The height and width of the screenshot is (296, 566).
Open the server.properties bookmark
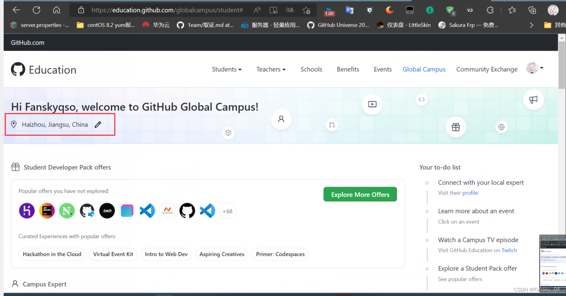pyautogui.click(x=40, y=25)
